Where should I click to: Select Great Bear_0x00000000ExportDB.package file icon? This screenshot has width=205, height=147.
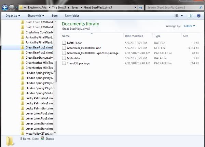64,53
